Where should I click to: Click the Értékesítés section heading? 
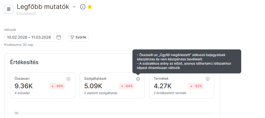coord(24,62)
